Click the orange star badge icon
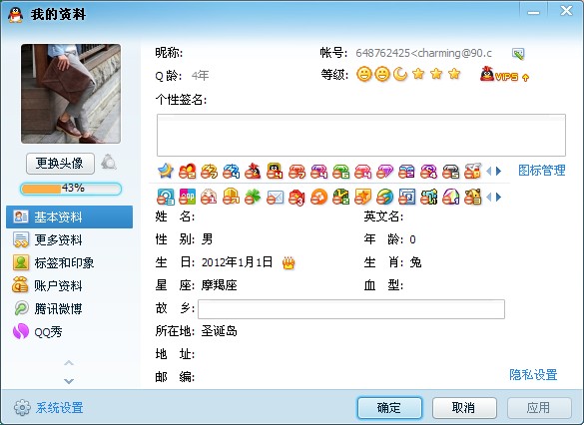Viewport: 584px width, 425px height. click(362, 197)
